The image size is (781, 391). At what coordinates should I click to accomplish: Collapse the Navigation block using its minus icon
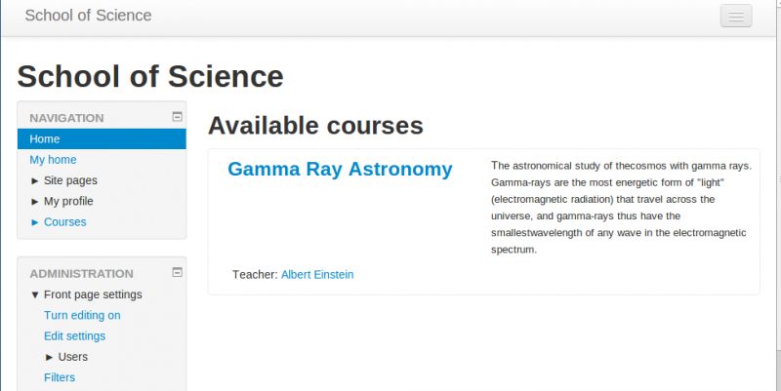(177, 116)
